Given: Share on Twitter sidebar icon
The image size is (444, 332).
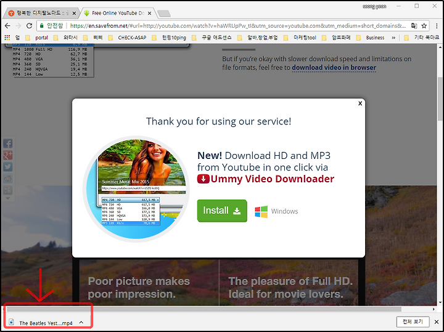Looking at the screenshot, I should [7, 166].
